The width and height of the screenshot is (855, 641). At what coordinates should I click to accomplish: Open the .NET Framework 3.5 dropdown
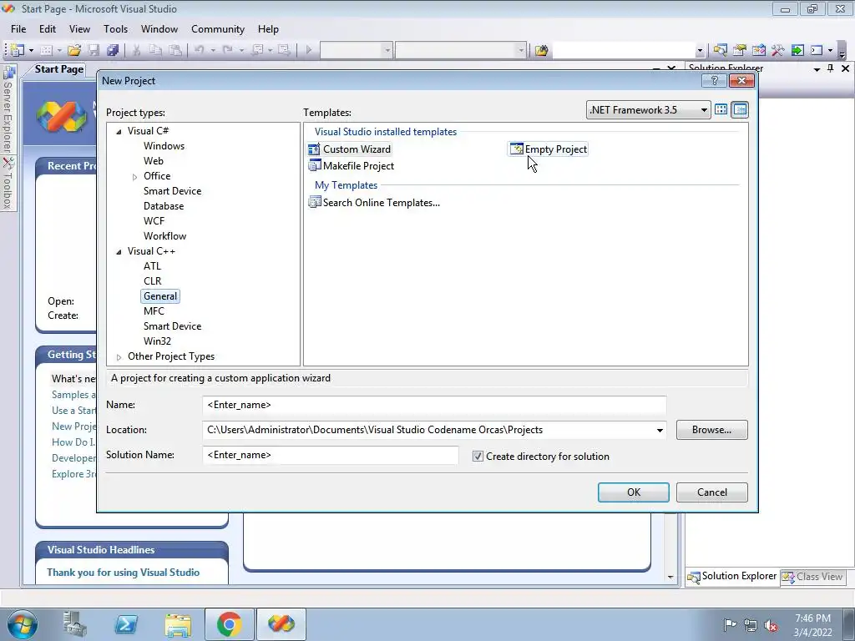(x=704, y=110)
